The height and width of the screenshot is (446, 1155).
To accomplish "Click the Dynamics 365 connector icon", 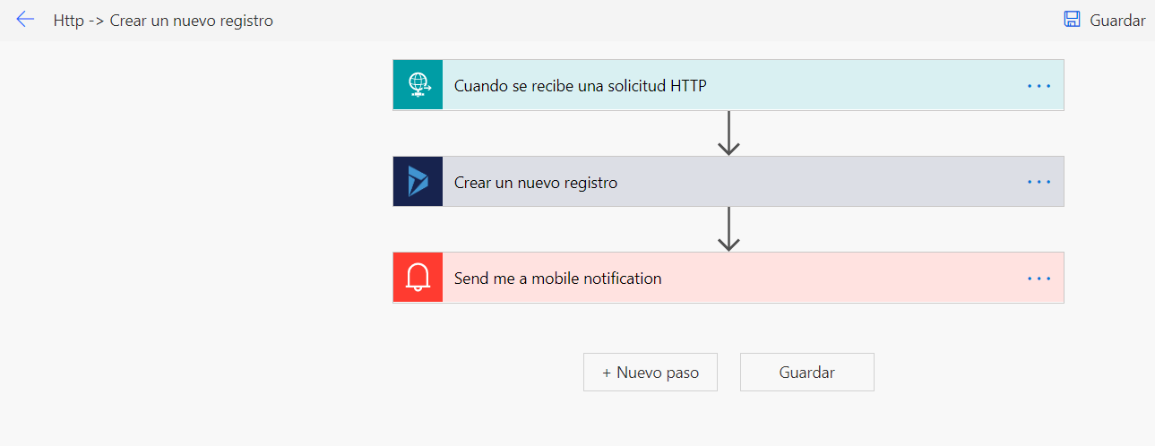I will (418, 182).
